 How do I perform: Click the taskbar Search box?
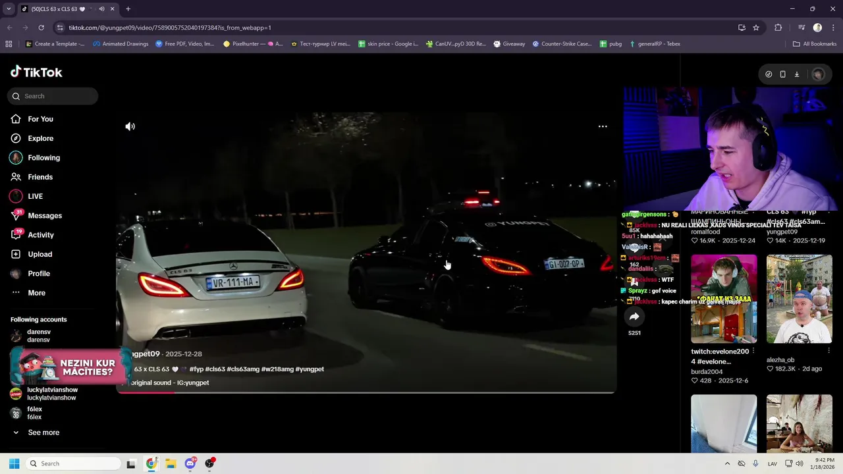tap(74, 463)
